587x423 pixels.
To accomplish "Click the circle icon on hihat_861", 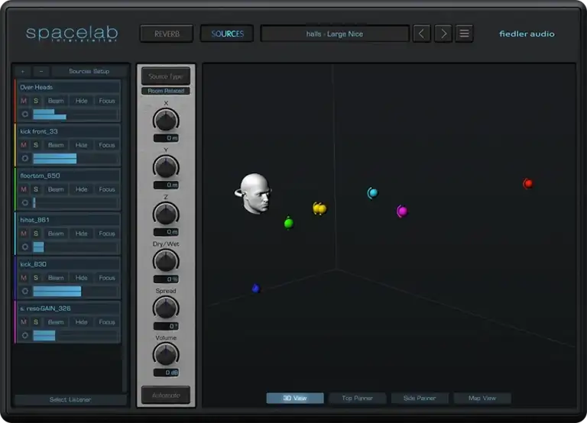I will click(x=25, y=247).
